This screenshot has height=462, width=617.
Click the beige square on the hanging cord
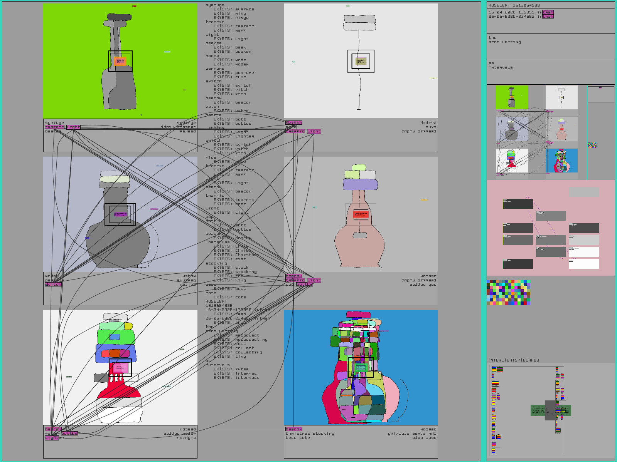pos(361,61)
